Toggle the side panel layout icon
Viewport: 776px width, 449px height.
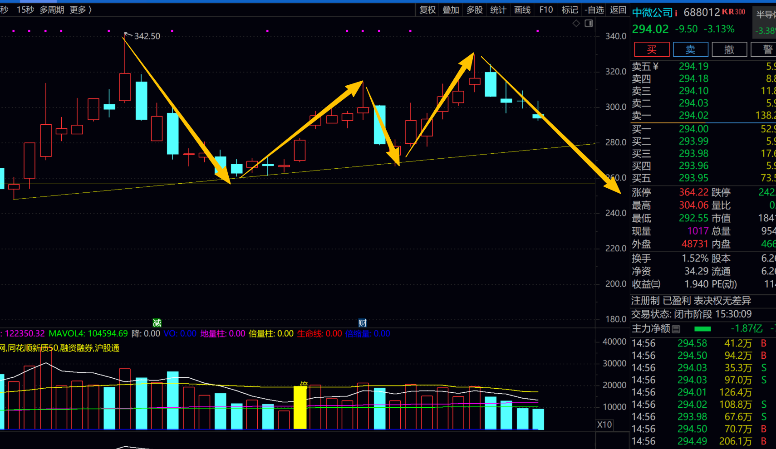click(589, 23)
